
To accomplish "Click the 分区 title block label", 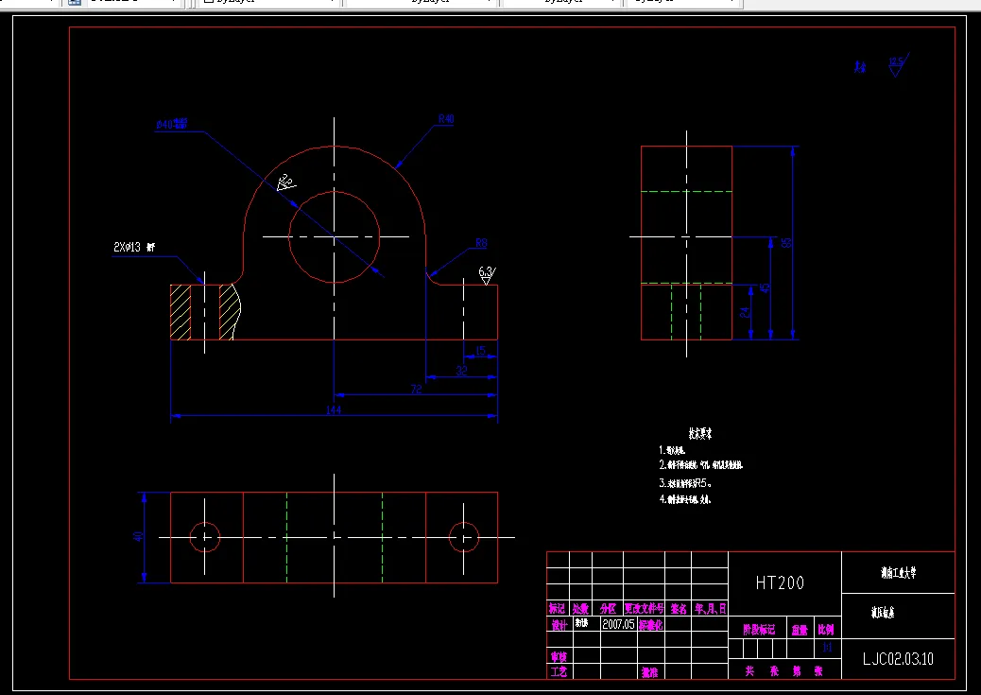I will [608, 609].
